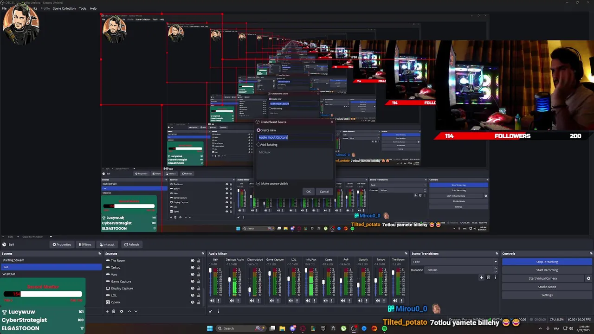Image resolution: width=594 pixels, height=334 pixels.
Task: Open the Scene Collection menu
Action: coord(64,8)
